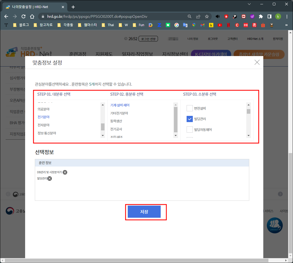Open the 블로그 bookmark folder
The width and height of the screenshot is (293, 263).
click(x=21, y=25)
